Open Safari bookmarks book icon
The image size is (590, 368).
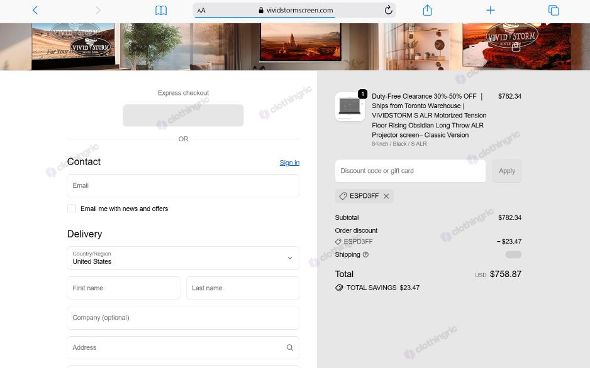click(161, 10)
